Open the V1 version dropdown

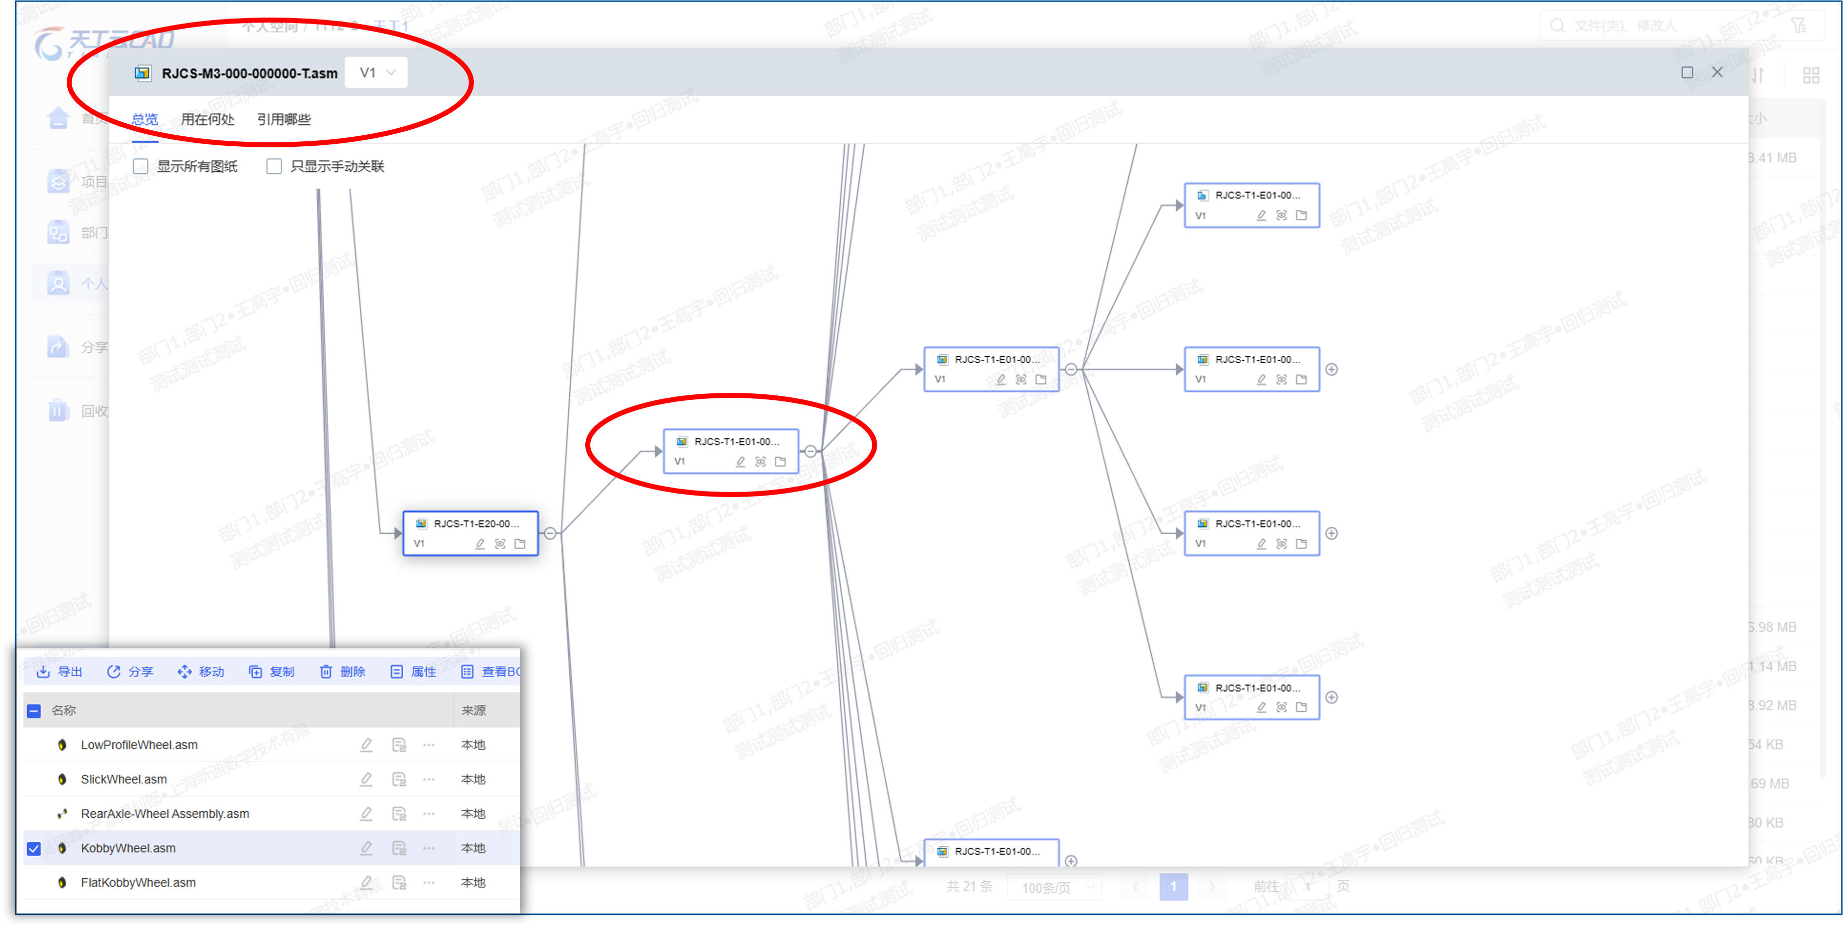pos(377,73)
